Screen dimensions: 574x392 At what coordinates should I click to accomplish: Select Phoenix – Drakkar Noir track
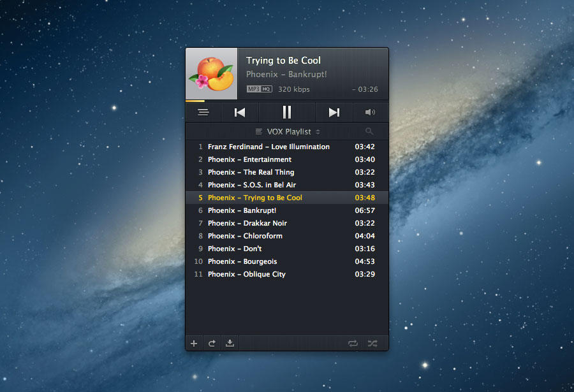pyautogui.click(x=287, y=223)
